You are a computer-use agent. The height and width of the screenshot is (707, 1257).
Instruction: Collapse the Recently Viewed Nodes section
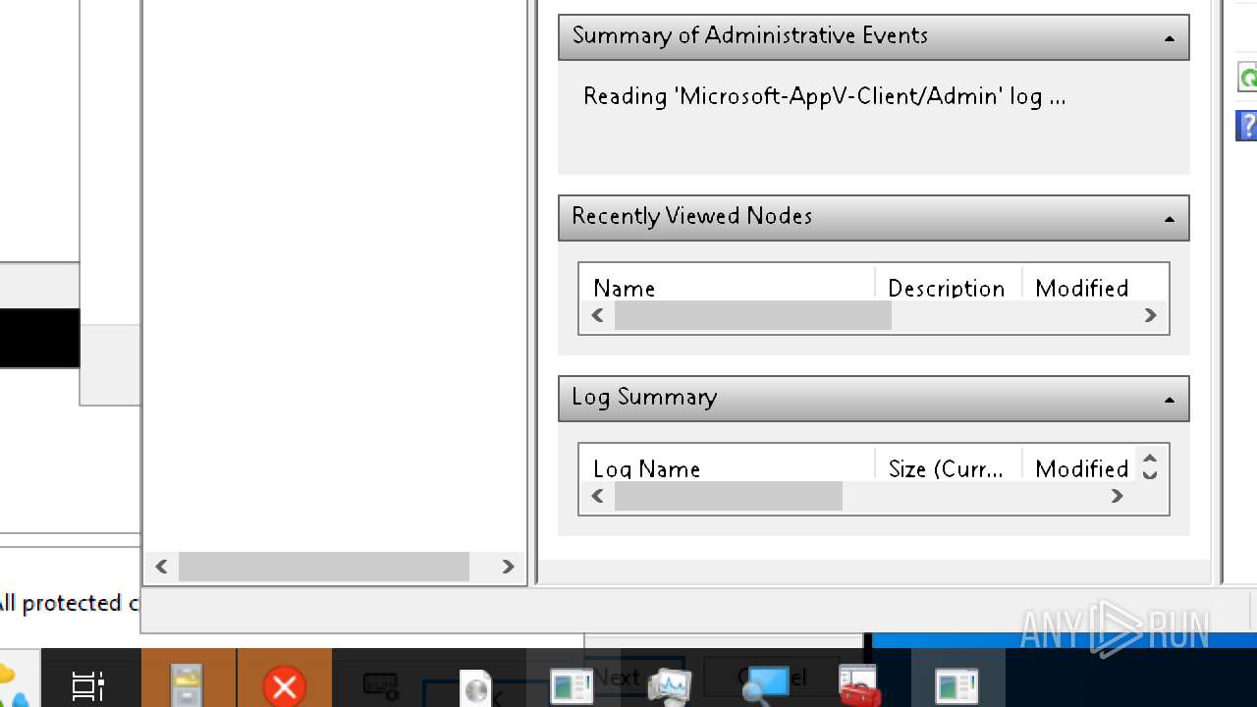(x=1169, y=219)
